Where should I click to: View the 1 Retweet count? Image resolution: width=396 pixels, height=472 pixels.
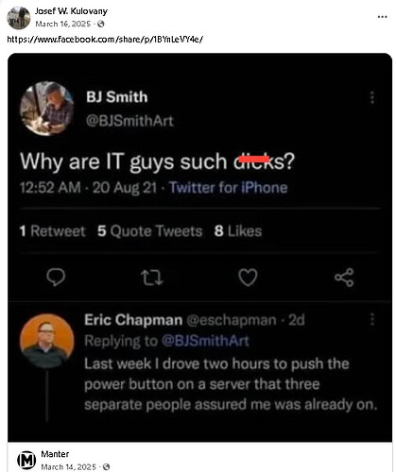[x=52, y=231]
